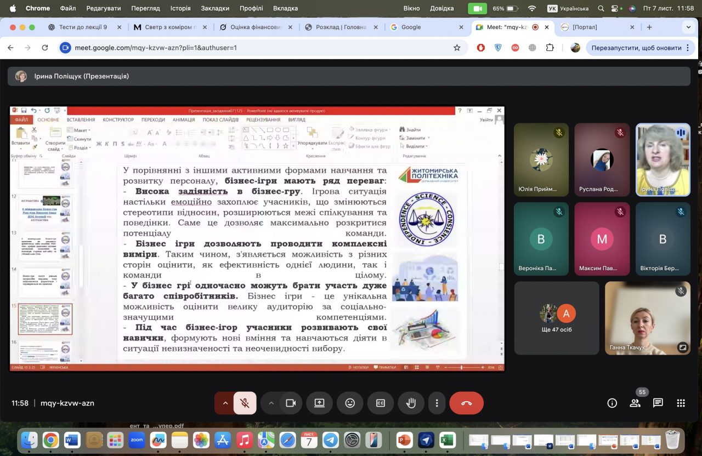This screenshot has height=456, width=702.
Task: Expand audio settings arrow beside microphone
Action: pyautogui.click(x=225, y=403)
